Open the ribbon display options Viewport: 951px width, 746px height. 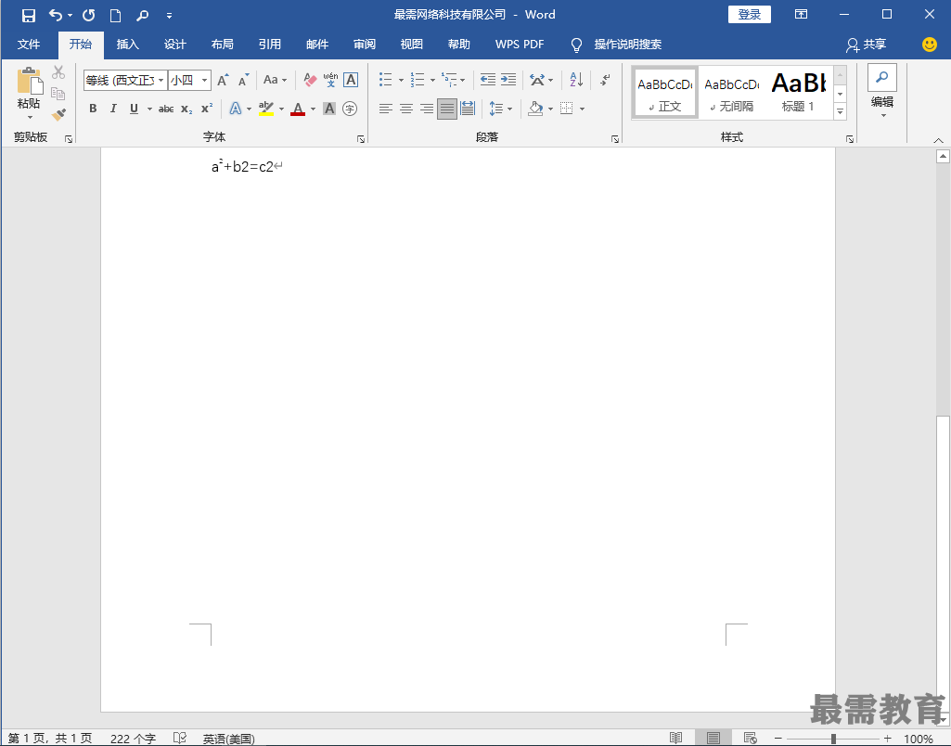[802, 15]
